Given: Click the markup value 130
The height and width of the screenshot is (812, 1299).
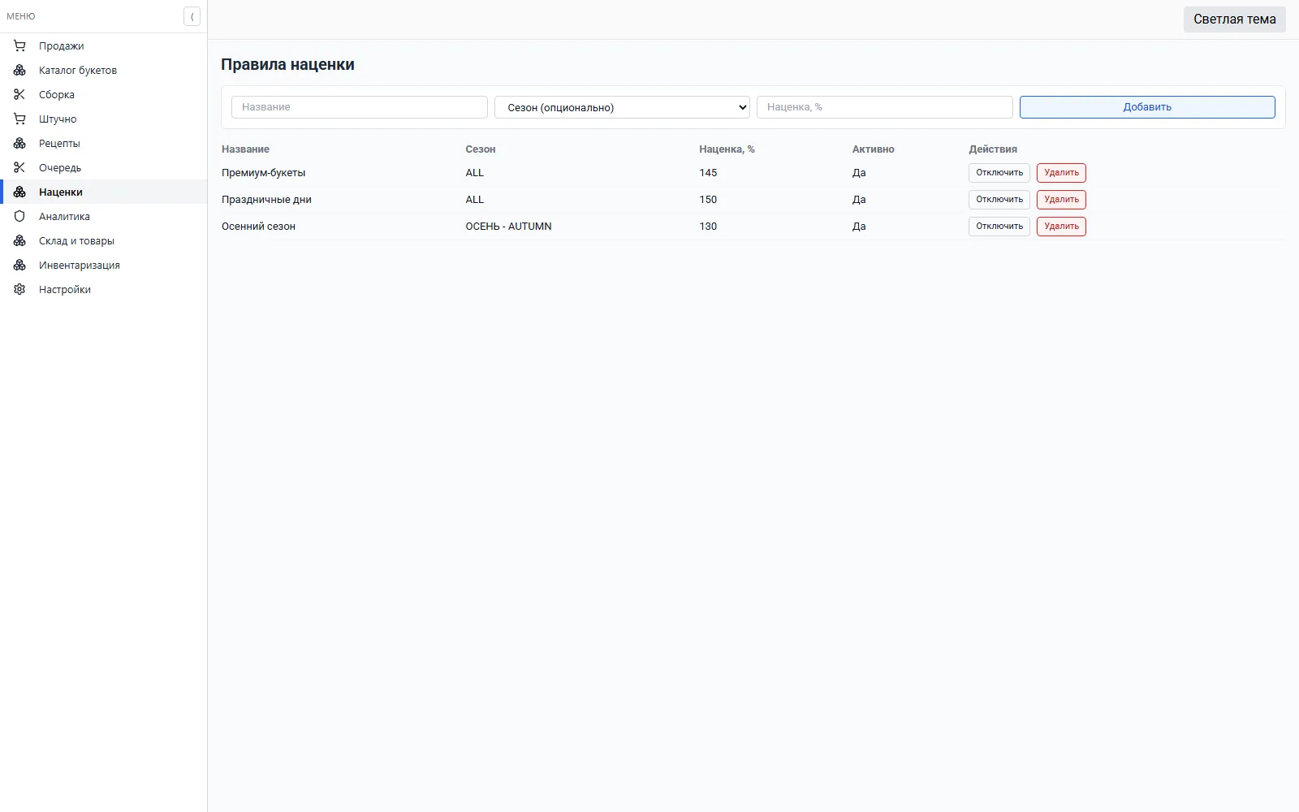Looking at the screenshot, I should pos(708,227).
